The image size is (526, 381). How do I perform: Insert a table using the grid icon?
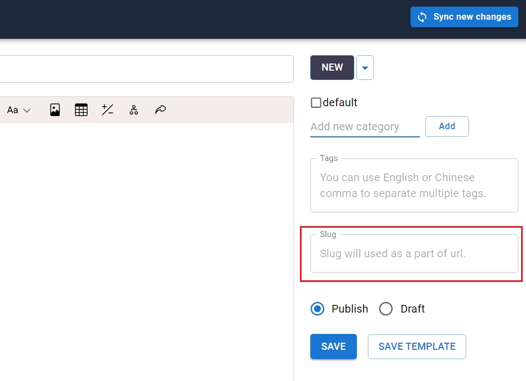[x=81, y=110]
